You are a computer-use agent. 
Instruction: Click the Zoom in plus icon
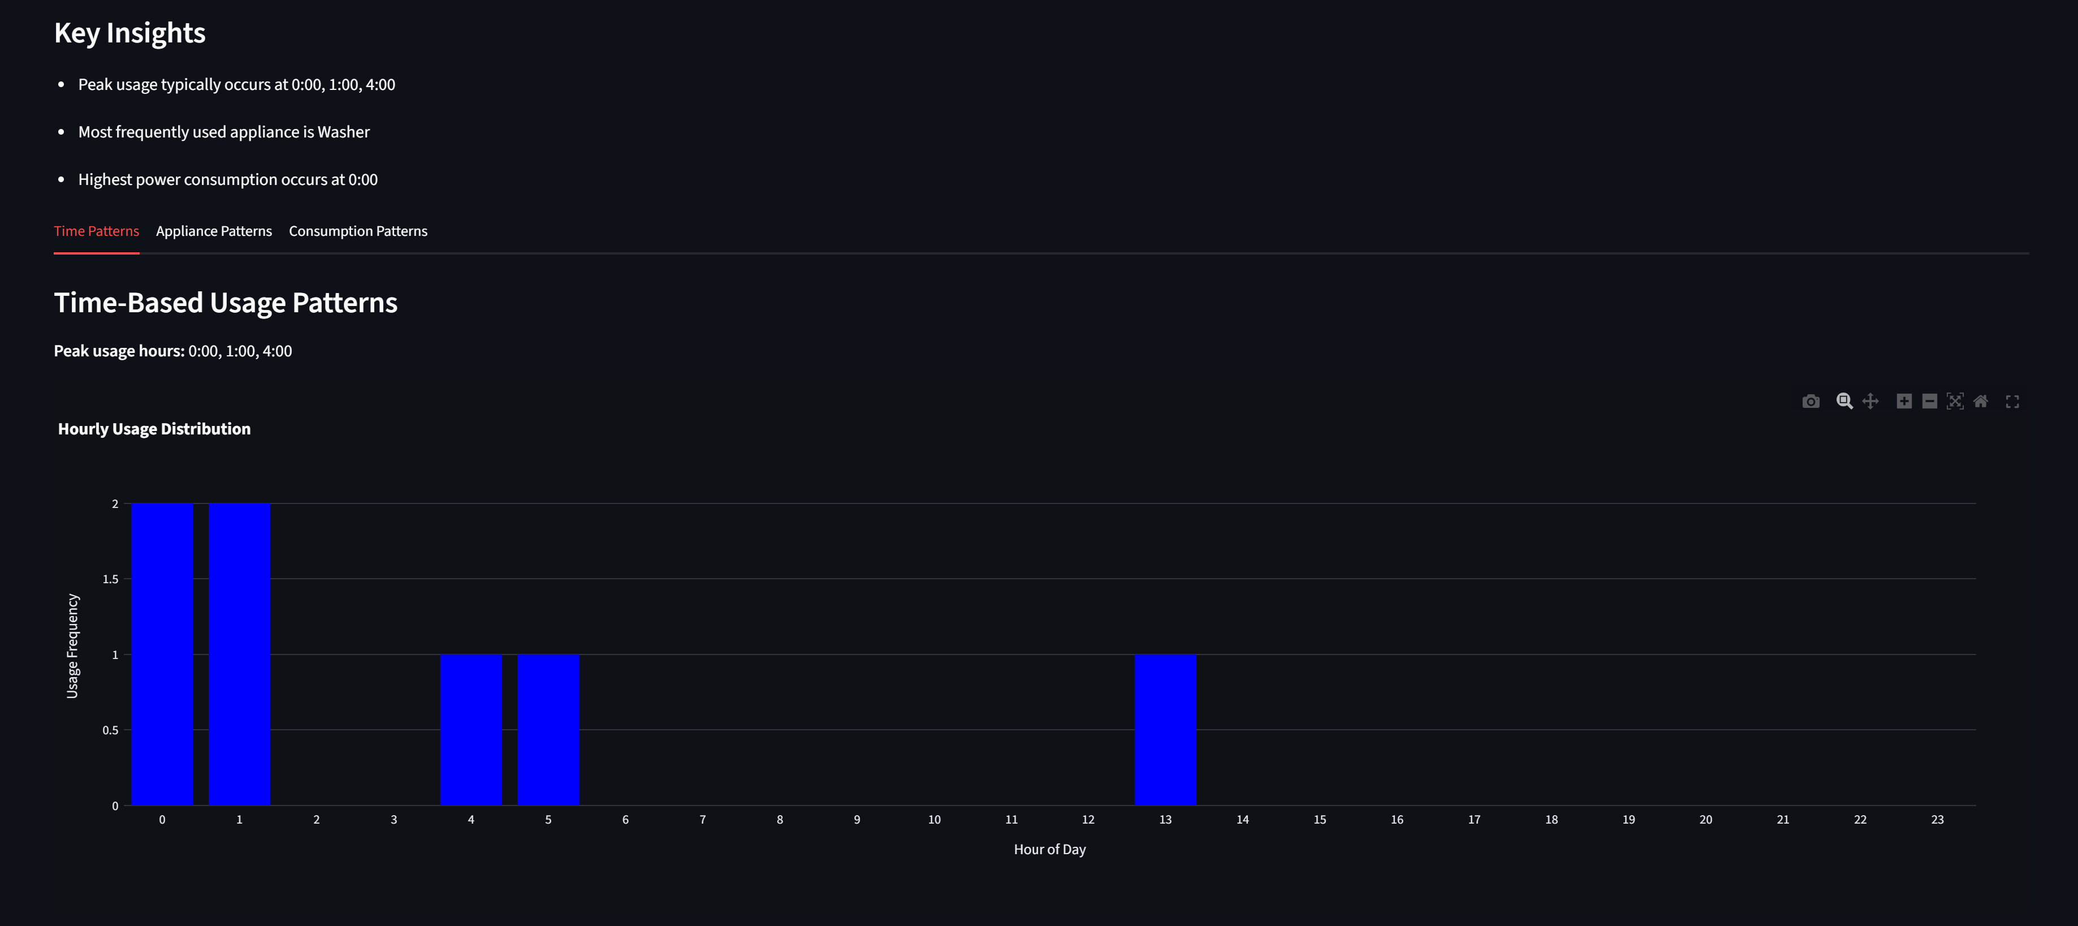(x=1904, y=401)
